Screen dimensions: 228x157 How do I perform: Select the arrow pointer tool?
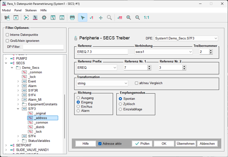point(83,17)
